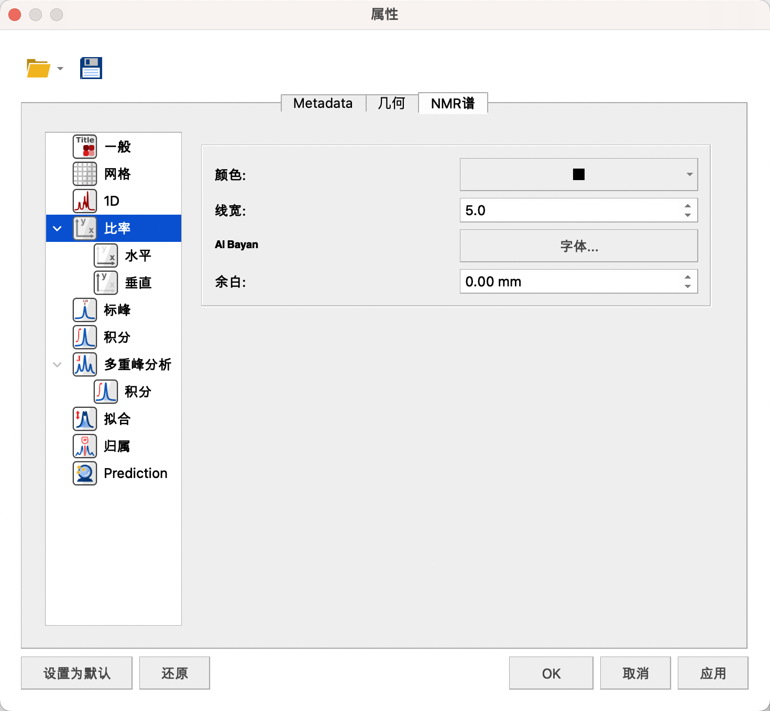
Task: Select the 标峰 tree entry
Action: pos(117,310)
